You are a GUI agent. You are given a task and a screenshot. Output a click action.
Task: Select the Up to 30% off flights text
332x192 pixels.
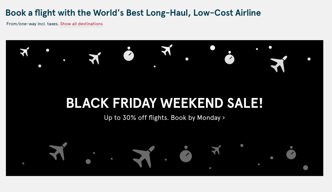[136, 118]
